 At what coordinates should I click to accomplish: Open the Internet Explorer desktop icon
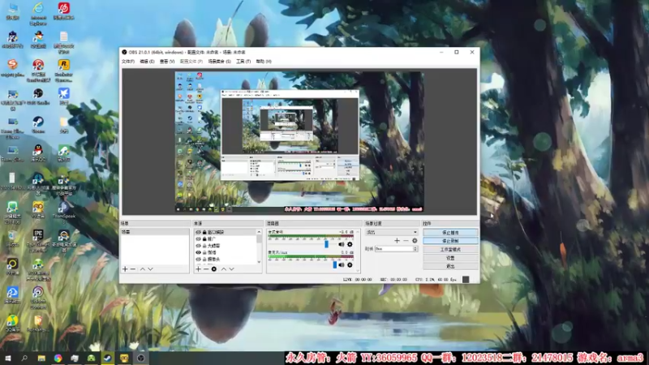38,14
